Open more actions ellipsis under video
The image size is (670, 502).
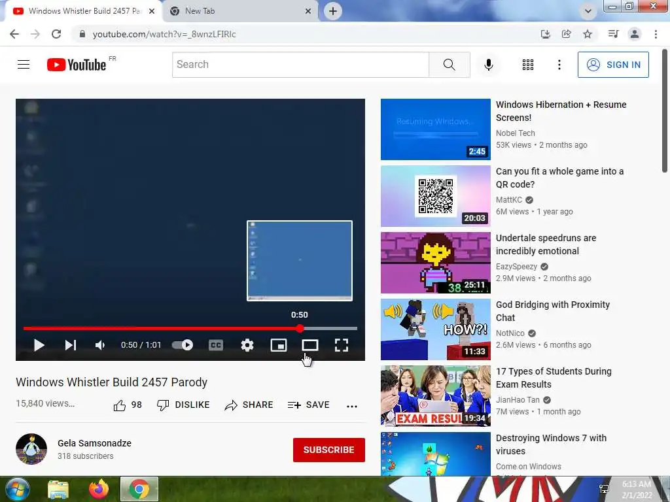point(351,406)
